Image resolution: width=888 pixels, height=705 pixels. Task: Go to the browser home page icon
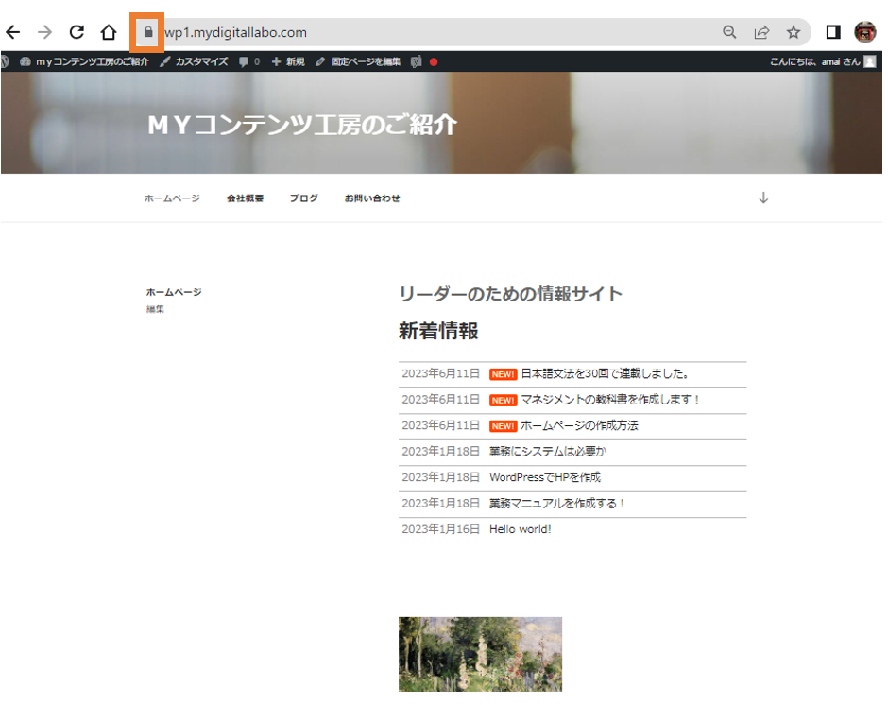109,32
